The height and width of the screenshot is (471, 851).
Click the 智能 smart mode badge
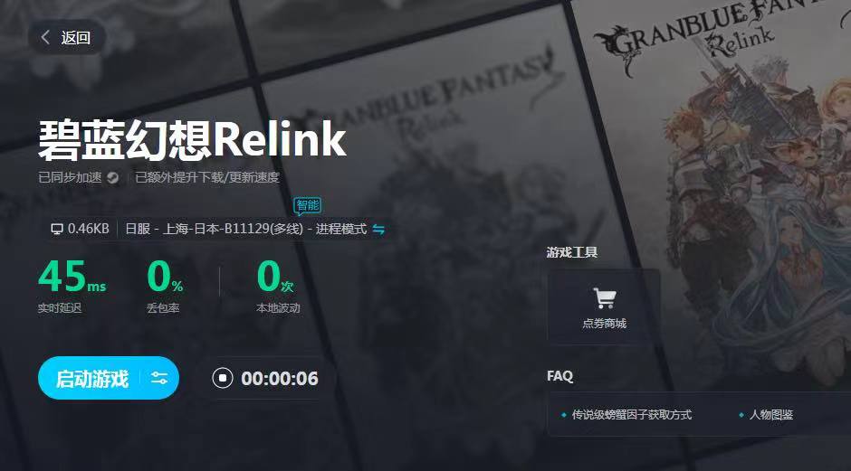(x=307, y=205)
